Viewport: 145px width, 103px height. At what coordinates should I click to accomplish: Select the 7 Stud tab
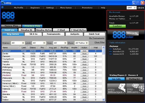coord(61,30)
